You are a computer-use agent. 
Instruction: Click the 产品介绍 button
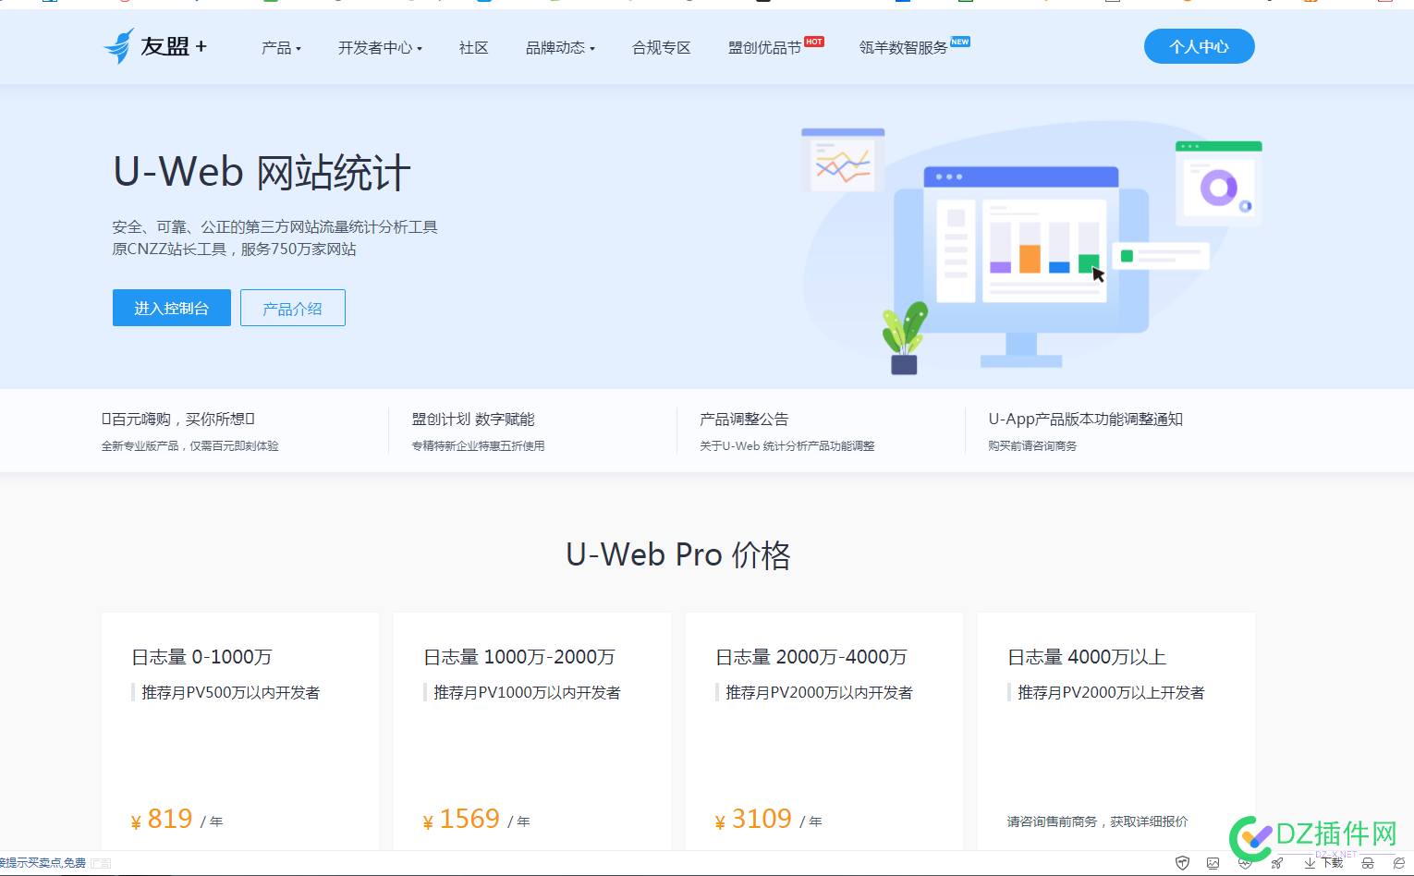[293, 308]
